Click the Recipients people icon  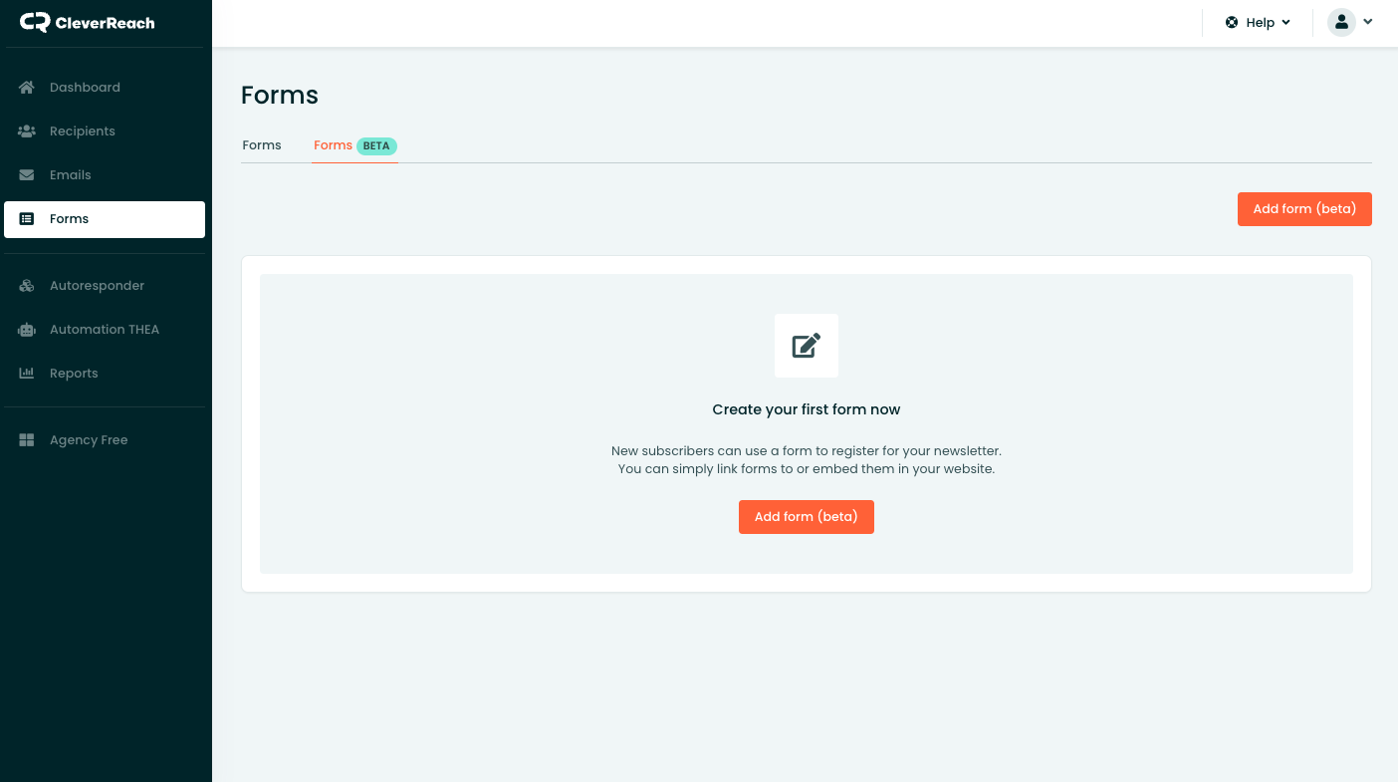click(x=27, y=131)
